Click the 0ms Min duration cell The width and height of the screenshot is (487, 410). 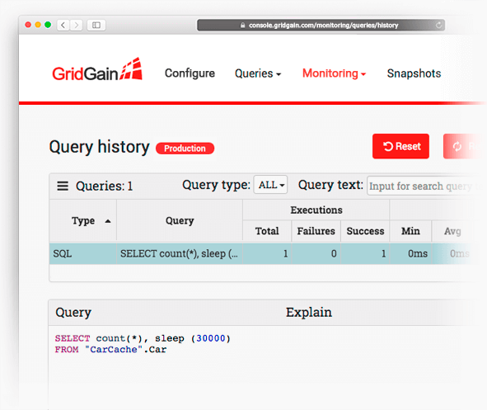(x=410, y=253)
